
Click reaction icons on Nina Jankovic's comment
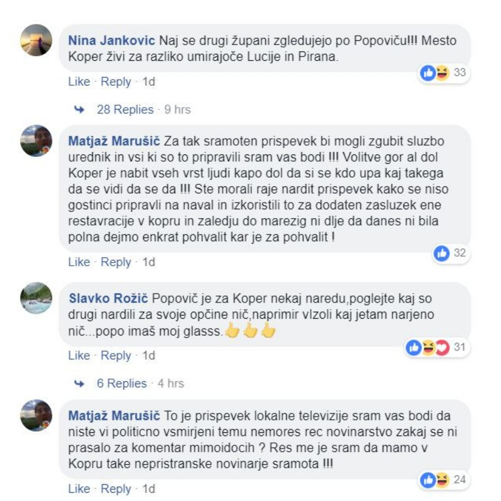[435, 73]
